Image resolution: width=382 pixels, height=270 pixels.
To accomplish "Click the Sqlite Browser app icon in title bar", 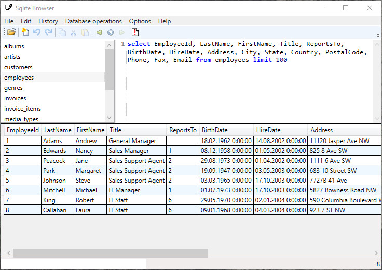I will 9,7.
